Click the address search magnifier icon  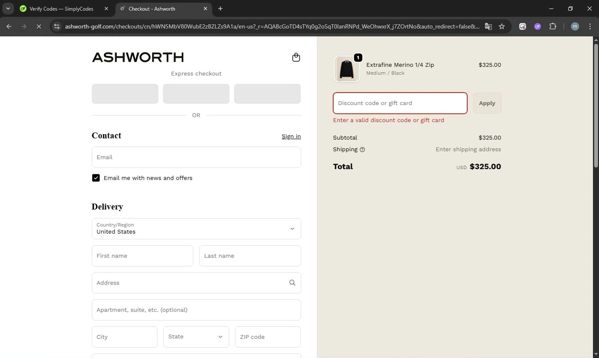(x=292, y=283)
